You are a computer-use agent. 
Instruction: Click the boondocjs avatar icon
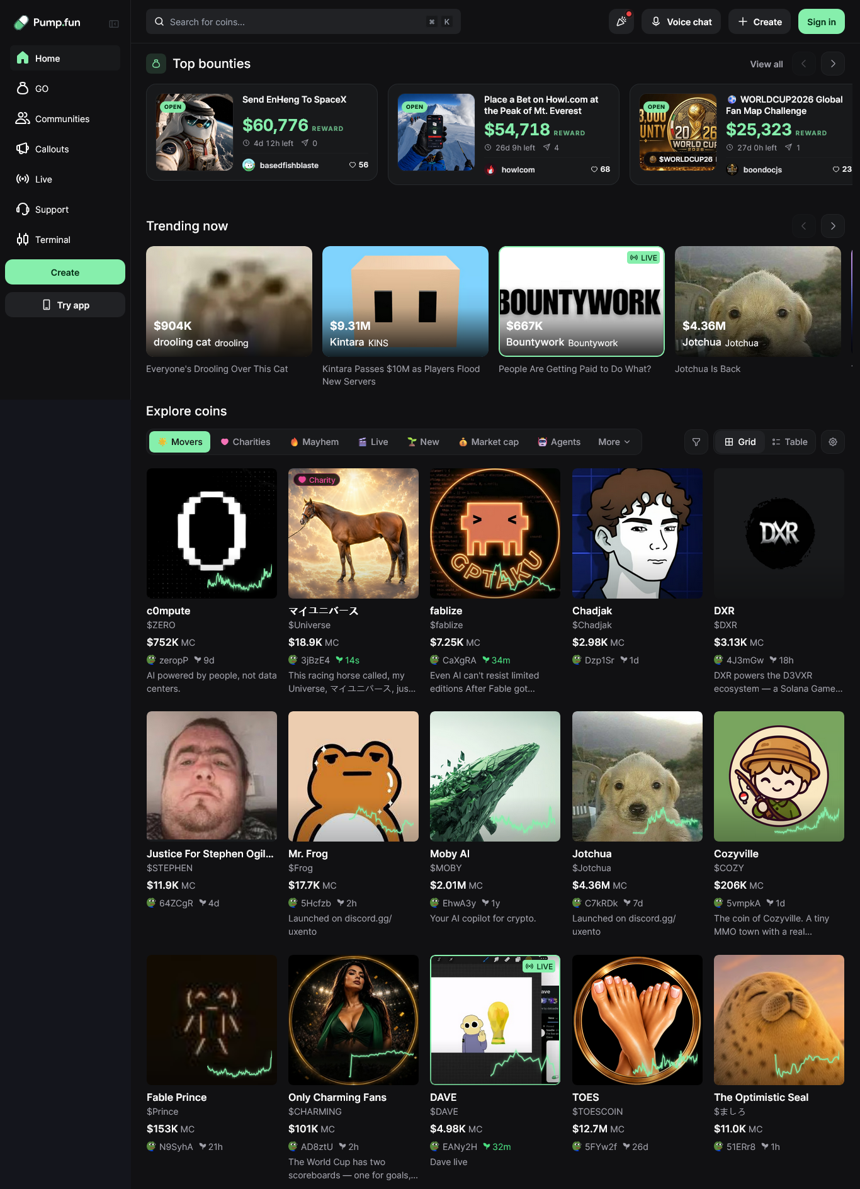tap(732, 169)
